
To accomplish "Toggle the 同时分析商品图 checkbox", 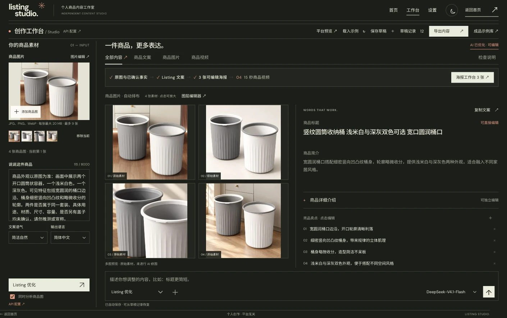I will point(12,296).
